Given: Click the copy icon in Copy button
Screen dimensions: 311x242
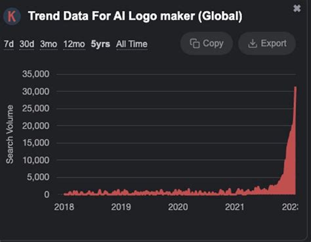Looking at the screenshot, I should pyautogui.click(x=195, y=43).
